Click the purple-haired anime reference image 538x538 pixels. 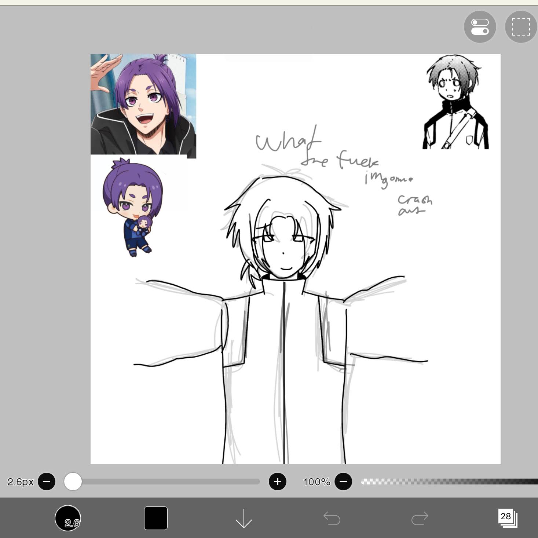(143, 106)
